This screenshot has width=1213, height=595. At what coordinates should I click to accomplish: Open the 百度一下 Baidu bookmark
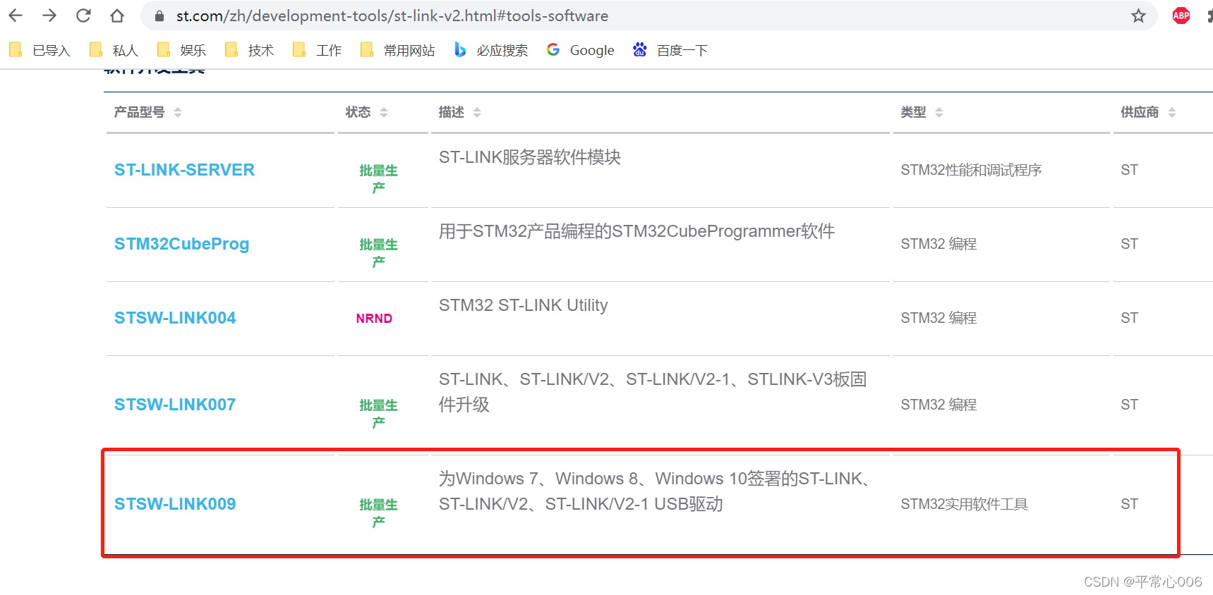click(670, 50)
